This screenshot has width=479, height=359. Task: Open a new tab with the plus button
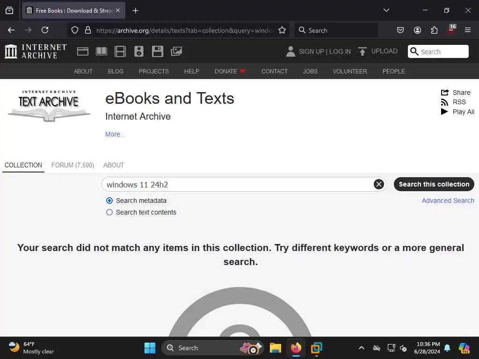(135, 11)
